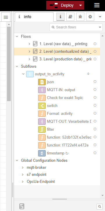
Task: Expand the 3. Level (production data) flow
Action: click(30, 59)
